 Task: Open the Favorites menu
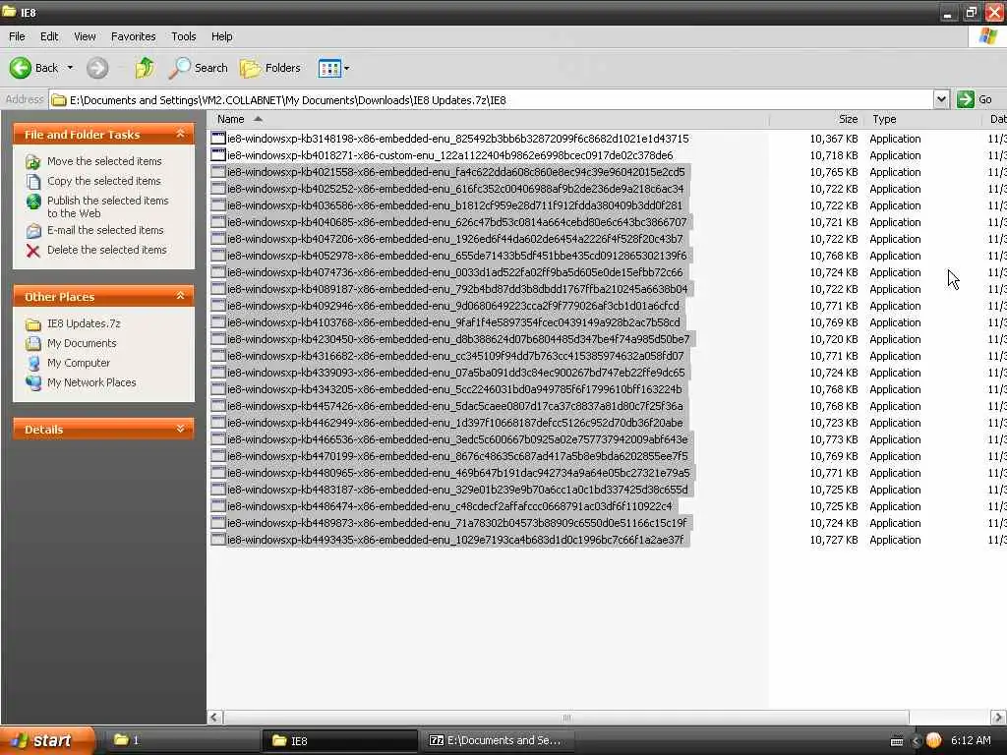pyautogui.click(x=133, y=36)
